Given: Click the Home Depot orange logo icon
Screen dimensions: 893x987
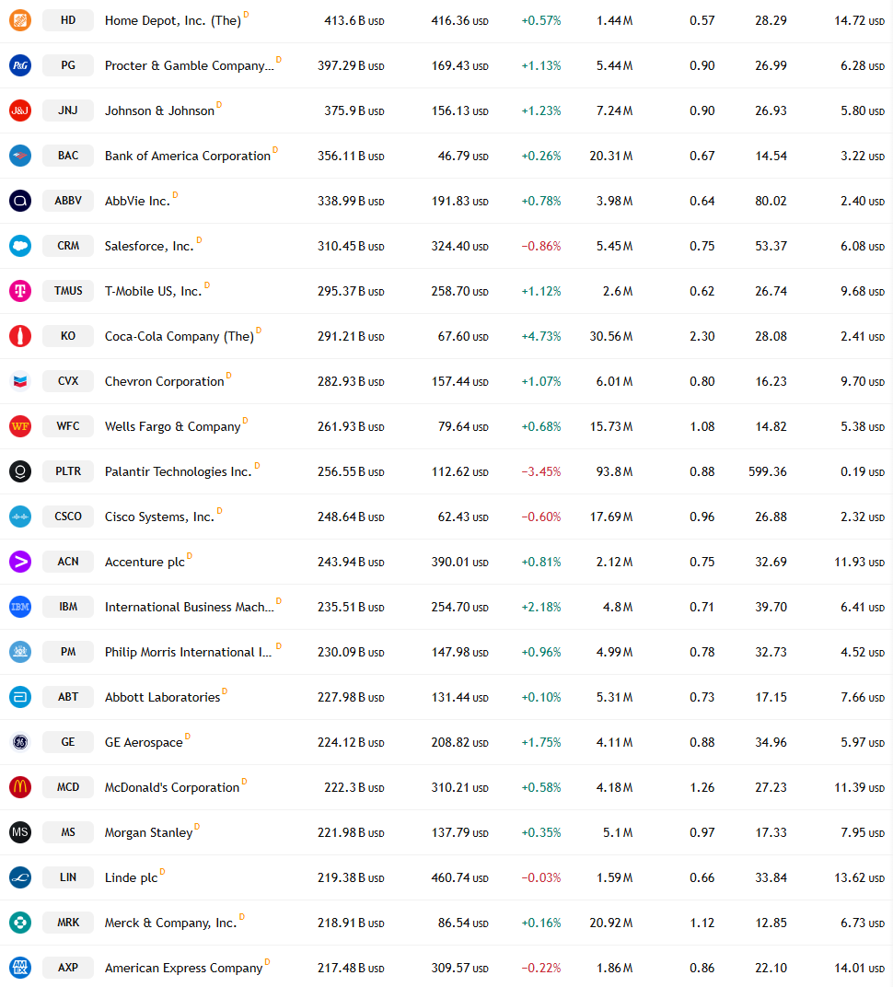Looking at the screenshot, I should pyautogui.click(x=20, y=20).
